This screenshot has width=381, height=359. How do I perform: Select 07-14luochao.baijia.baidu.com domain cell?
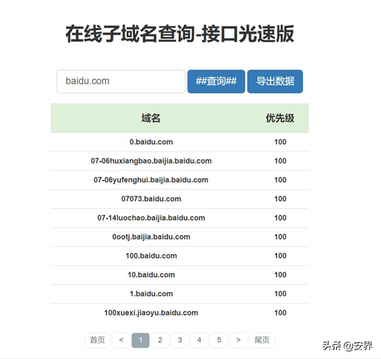click(151, 218)
